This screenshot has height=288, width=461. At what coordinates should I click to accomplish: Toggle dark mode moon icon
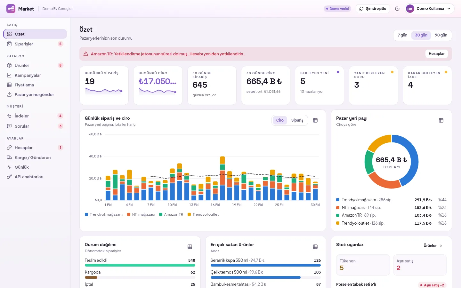pos(397,9)
